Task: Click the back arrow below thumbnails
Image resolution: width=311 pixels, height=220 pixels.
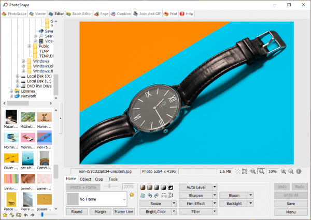Action: point(25,215)
